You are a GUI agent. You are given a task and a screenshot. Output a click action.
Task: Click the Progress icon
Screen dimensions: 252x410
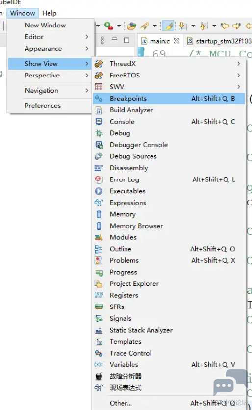(99, 272)
